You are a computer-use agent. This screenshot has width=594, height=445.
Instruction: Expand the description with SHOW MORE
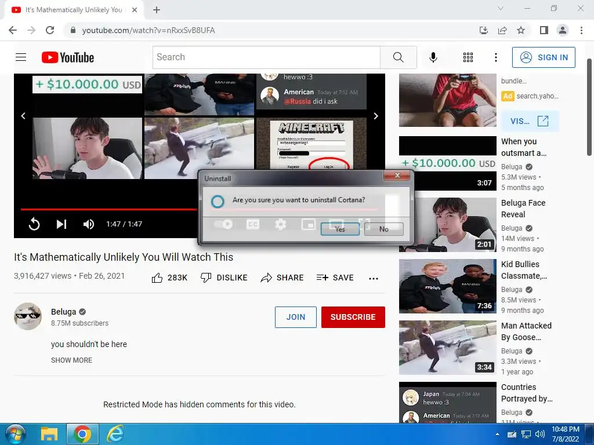pos(71,360)
